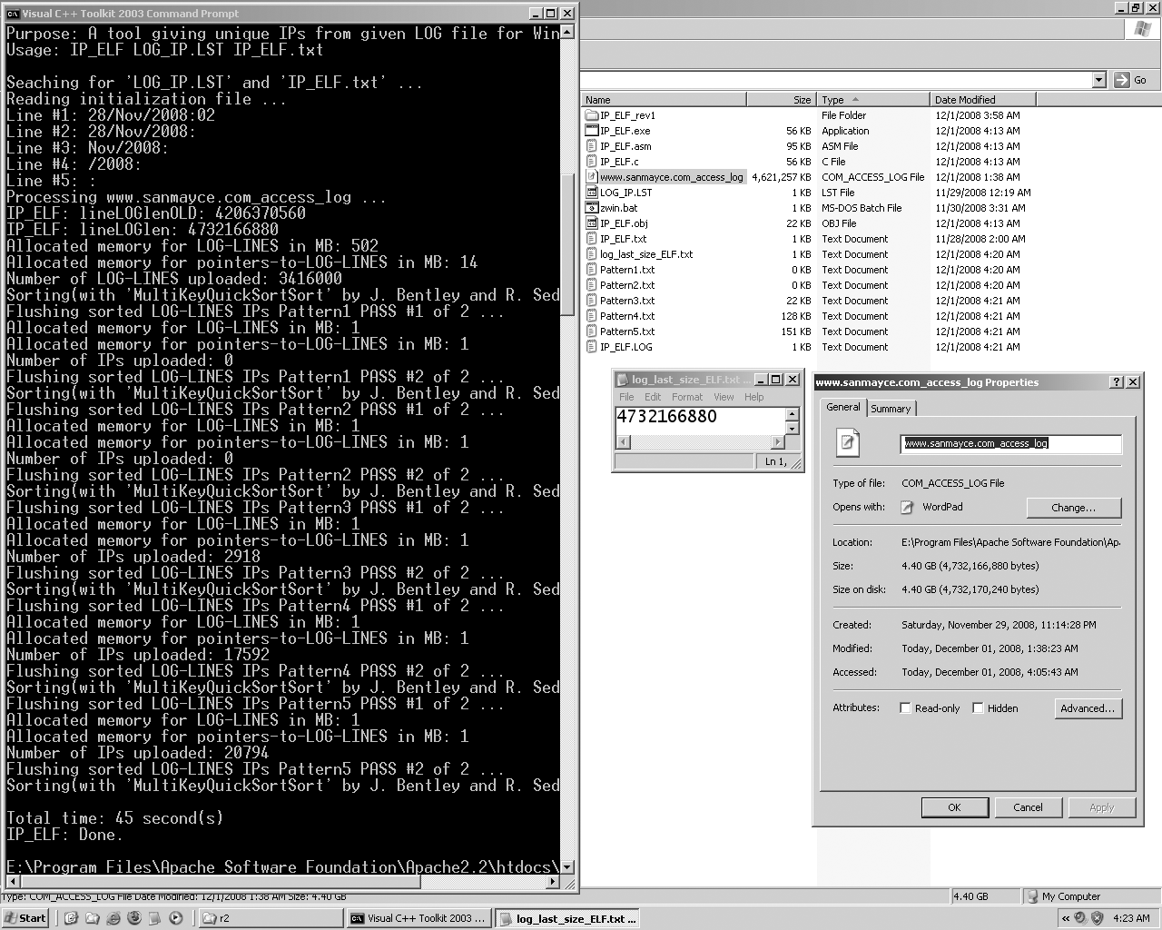Viewport: 1162px width, 930px height.
Task: Click command prompt vertical scrollbar up arrow
Action: pyautogui.click(x=567, y=32)
